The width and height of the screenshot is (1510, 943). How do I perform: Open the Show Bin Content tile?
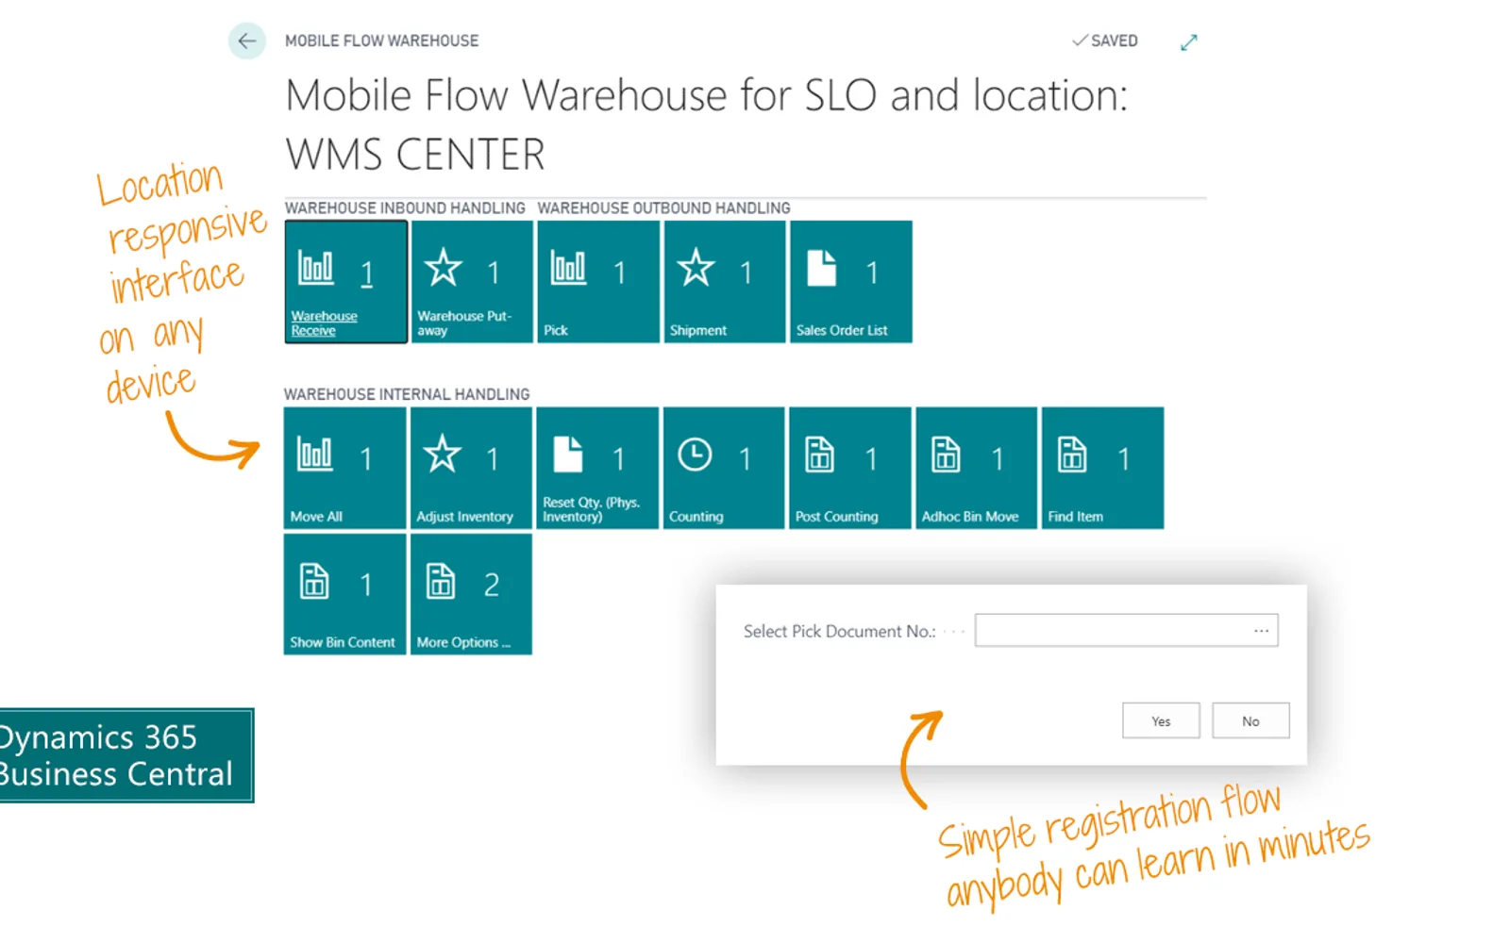point(345,594)
